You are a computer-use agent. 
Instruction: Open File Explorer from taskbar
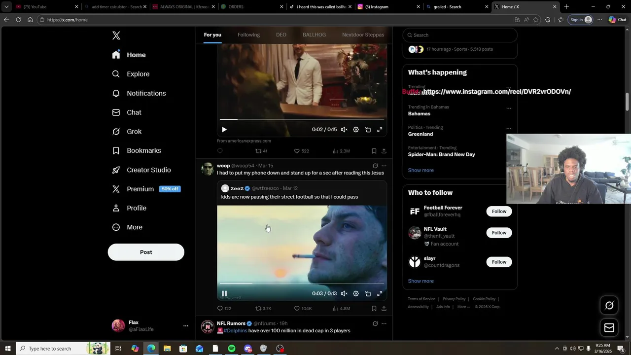pos(167,349)
